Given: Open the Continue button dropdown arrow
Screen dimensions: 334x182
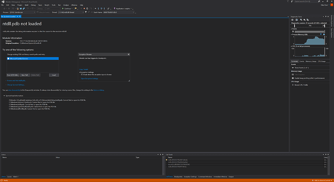Looking at the screenshot, I should point(72,9).
